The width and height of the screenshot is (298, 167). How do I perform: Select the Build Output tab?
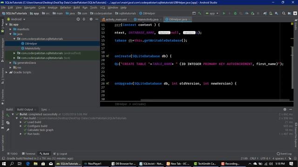click(x=26, y=109)
